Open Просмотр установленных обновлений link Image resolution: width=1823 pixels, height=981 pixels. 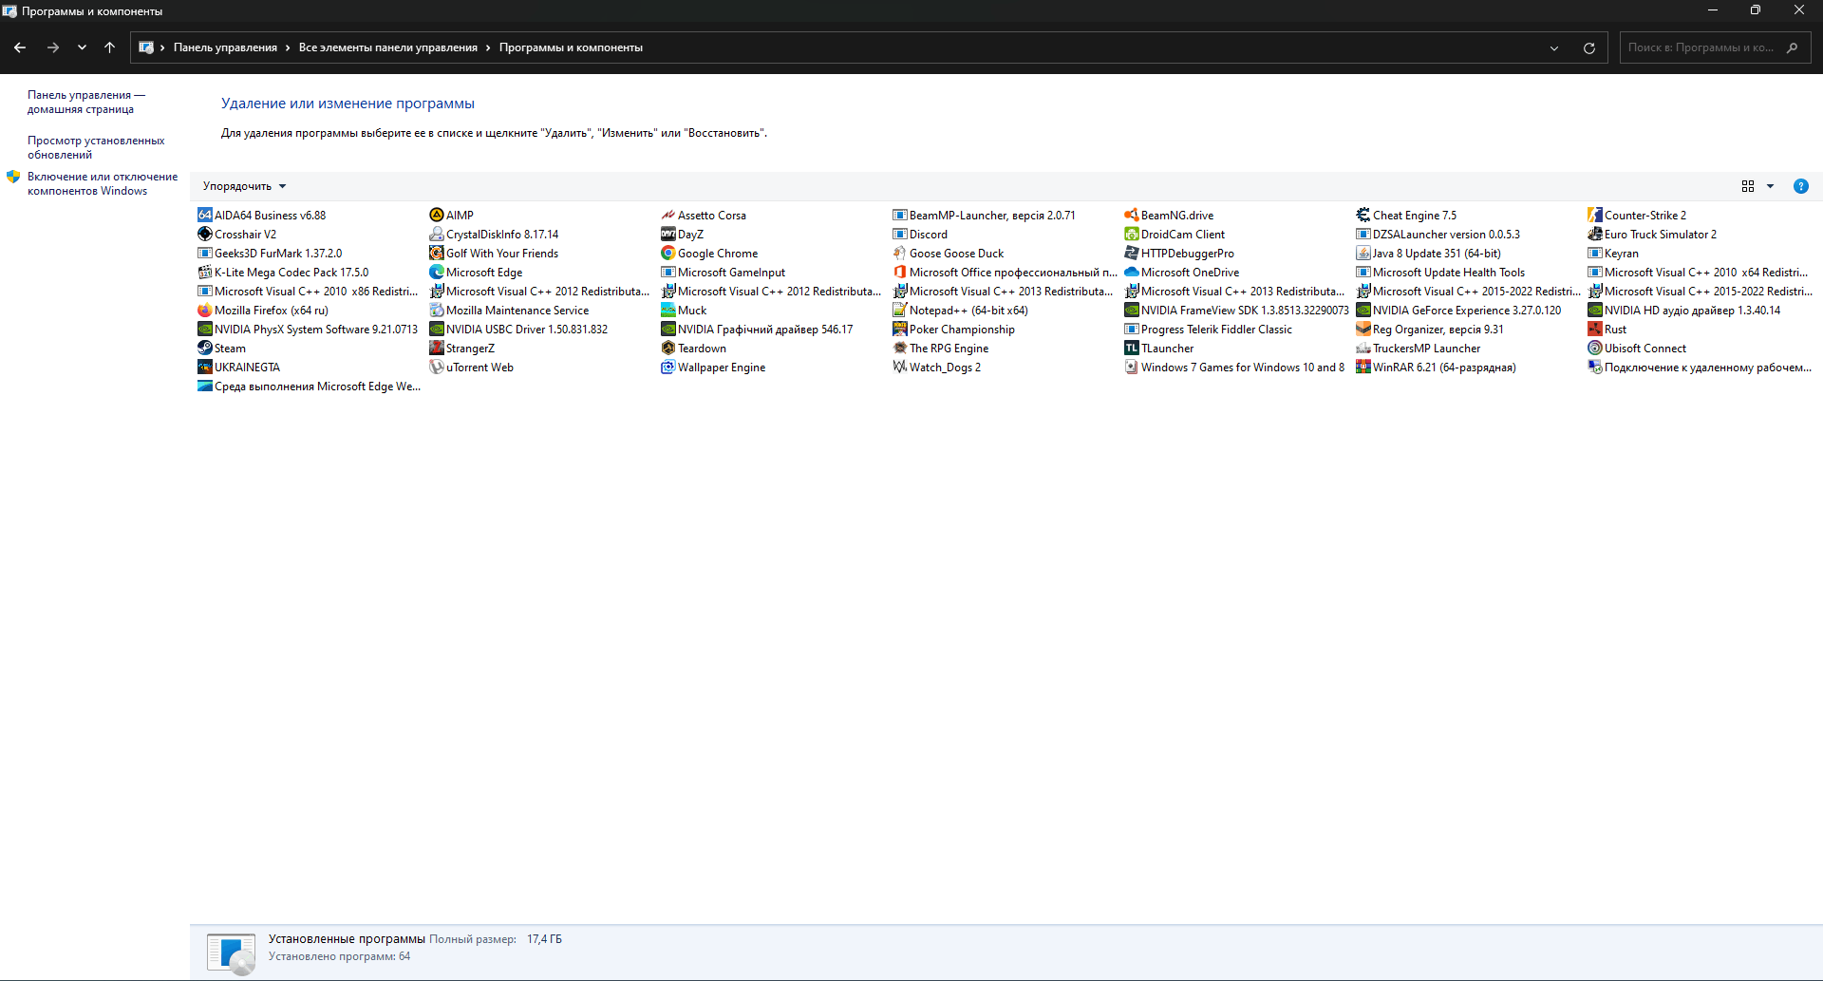pyautogui.click(x=96, y=147)
